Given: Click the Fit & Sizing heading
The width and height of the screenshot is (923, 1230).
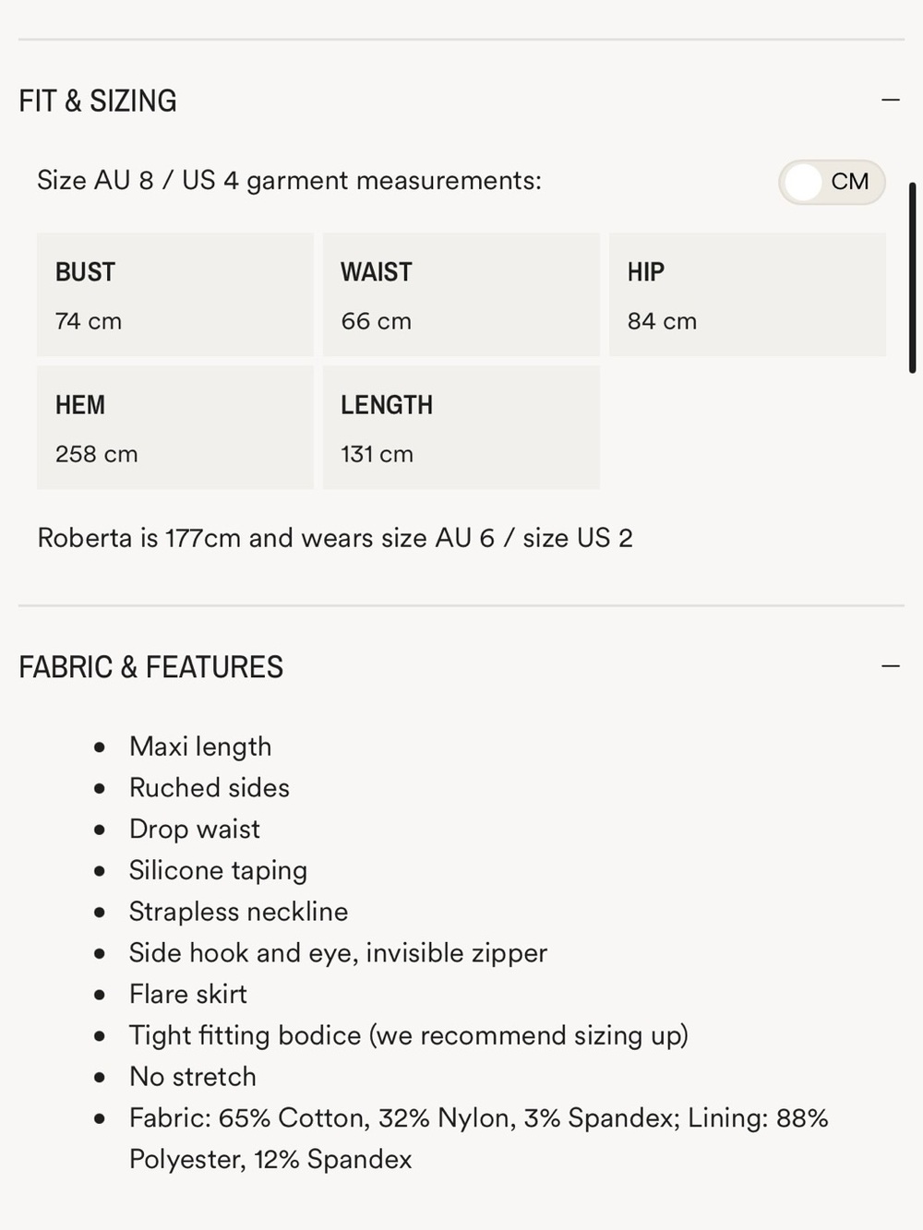Looking at the screenshot, I should [98, 101].
